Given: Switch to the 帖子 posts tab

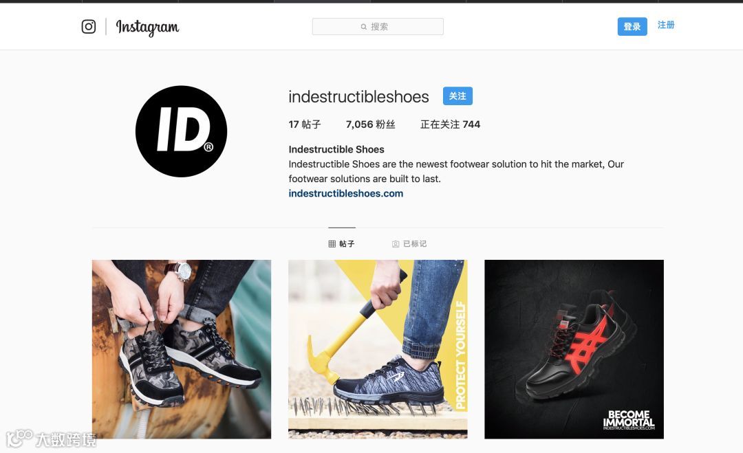Looking at the screenshot, I should click(342, 243).
